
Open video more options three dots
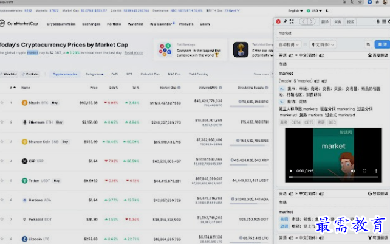[x=376, y=171]
